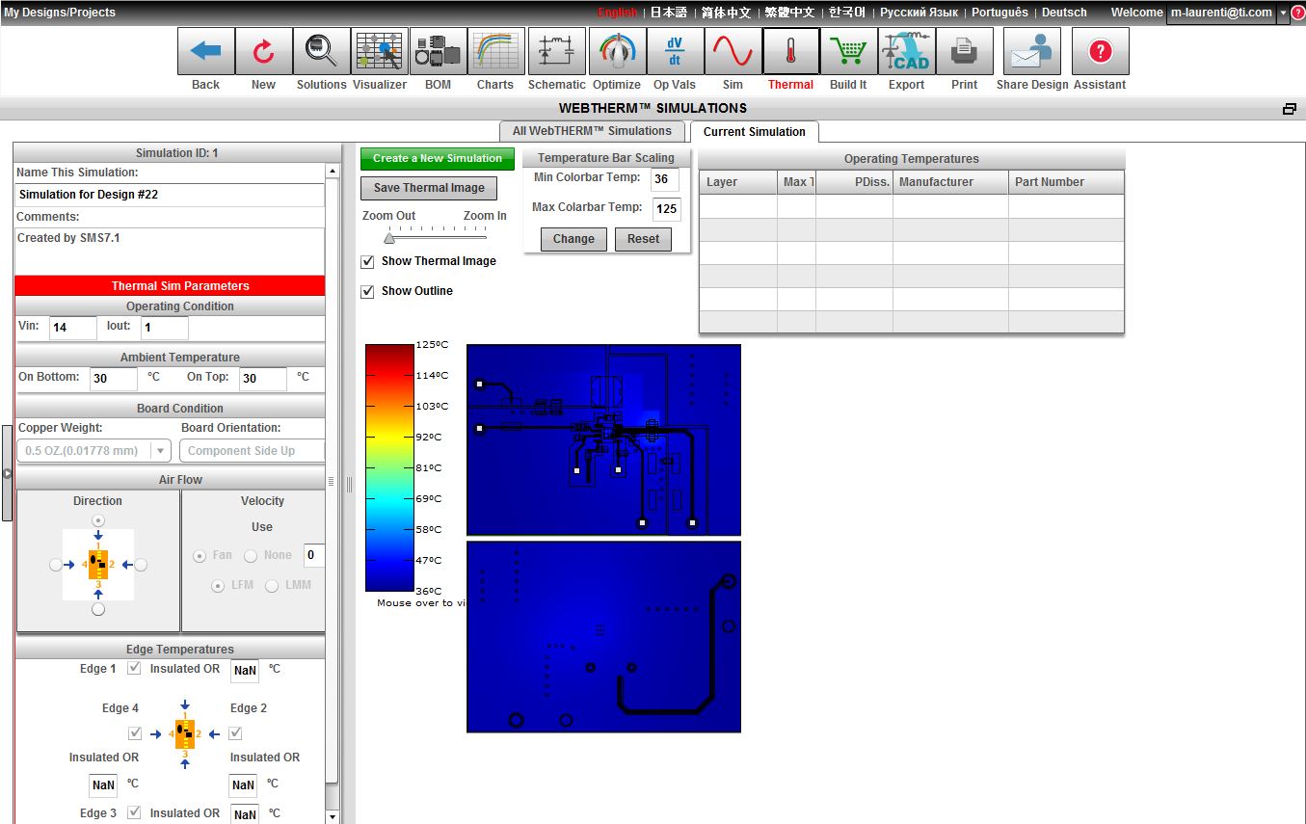Click the Iout input field
This screenshot has height=824, width=1306.
coord(164,328)
